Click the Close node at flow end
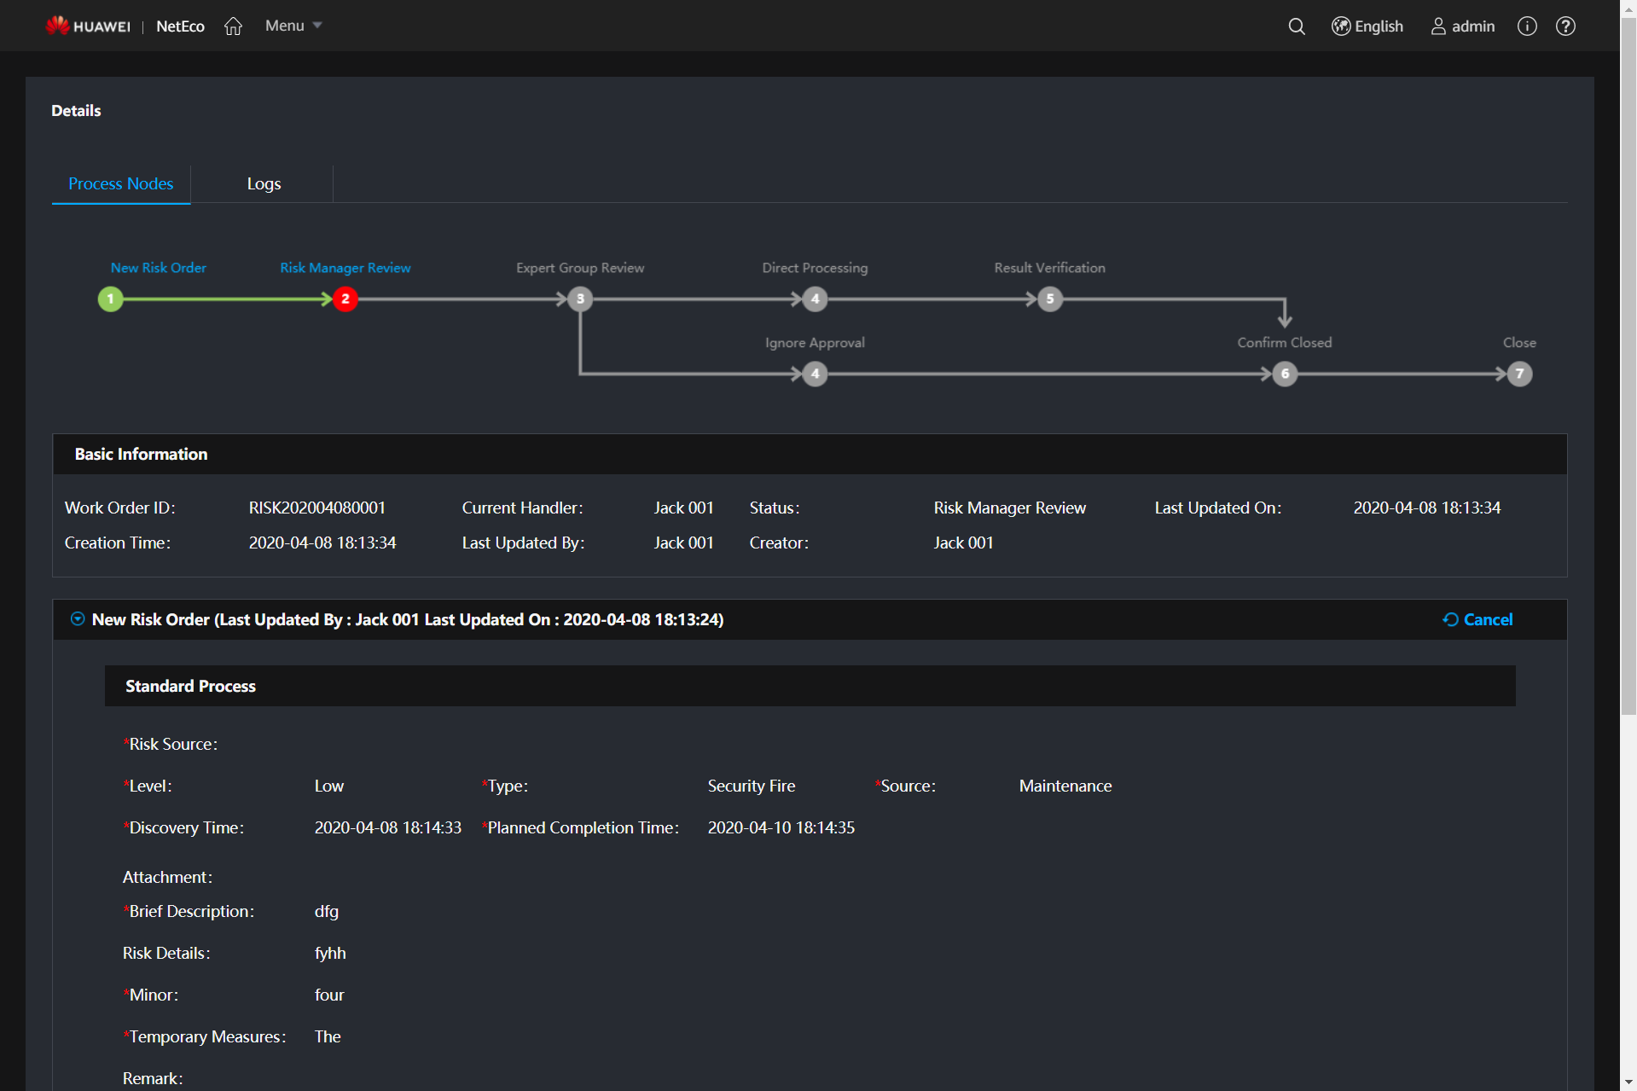 [1519, 374]
